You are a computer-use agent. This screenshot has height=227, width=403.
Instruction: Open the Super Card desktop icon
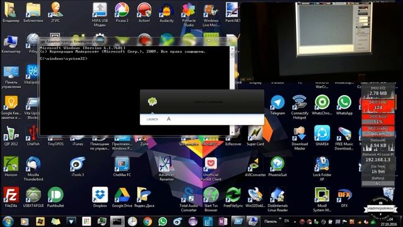pyautogui.click(x=255, y=136)
